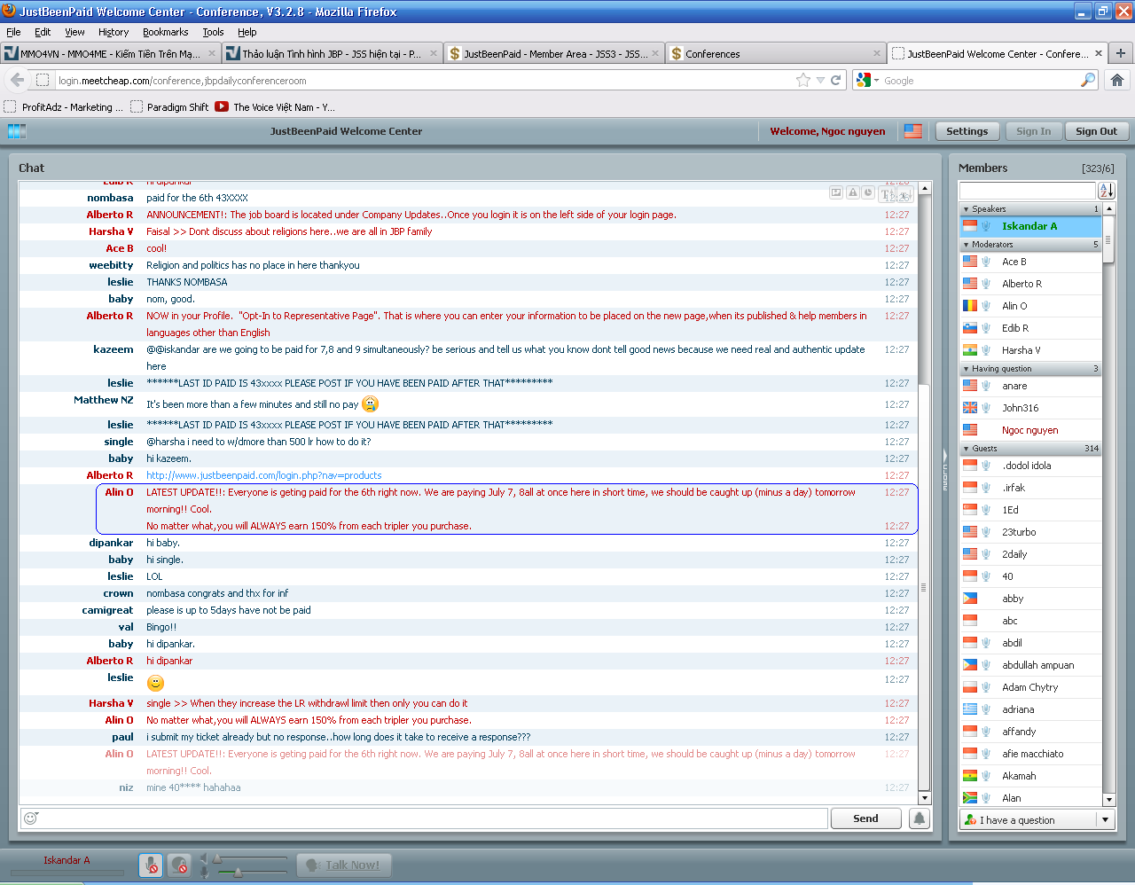
Task: Sort members with the A-Z sort icon
Action: pyautogui.click(x=1106, y=191)
